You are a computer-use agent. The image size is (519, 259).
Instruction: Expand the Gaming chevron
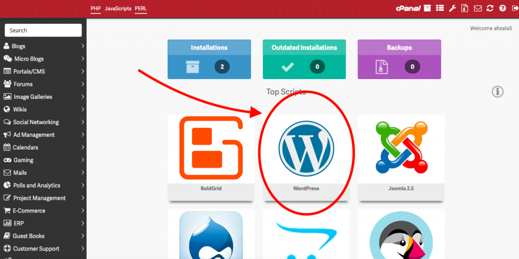click(x=83, y=160)
